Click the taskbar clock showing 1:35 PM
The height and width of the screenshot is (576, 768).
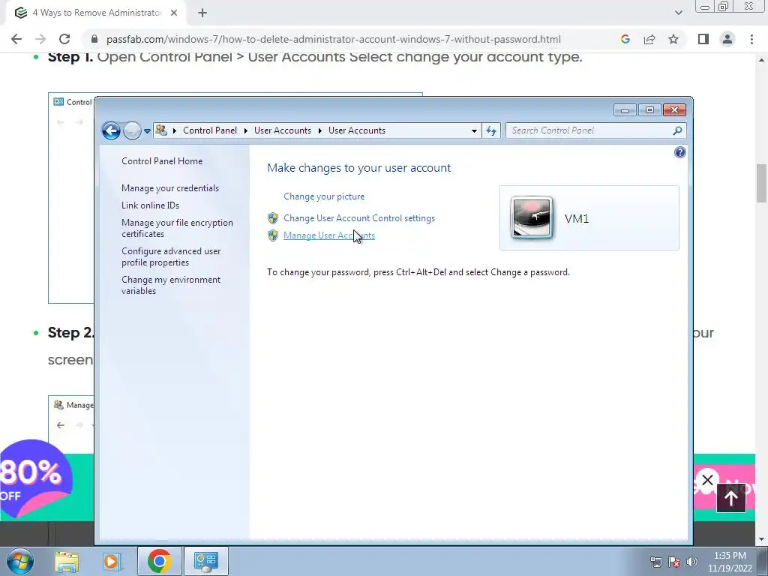click(730, 562)
